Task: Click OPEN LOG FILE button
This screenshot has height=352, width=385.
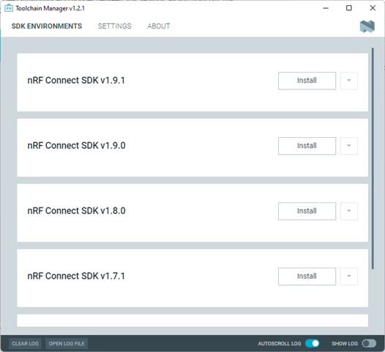Action: click(67, 344)
